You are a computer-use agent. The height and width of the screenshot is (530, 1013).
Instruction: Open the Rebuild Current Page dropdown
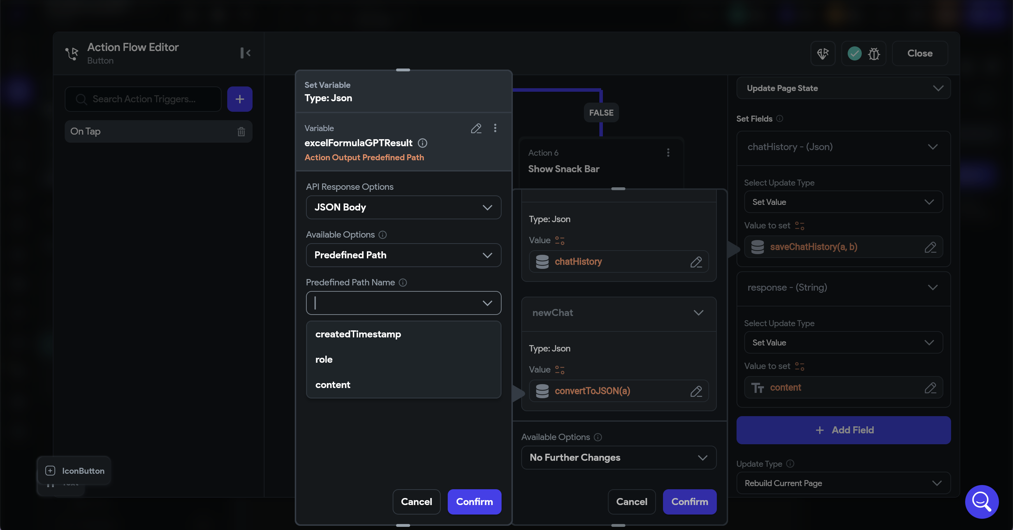coord(843,483)
